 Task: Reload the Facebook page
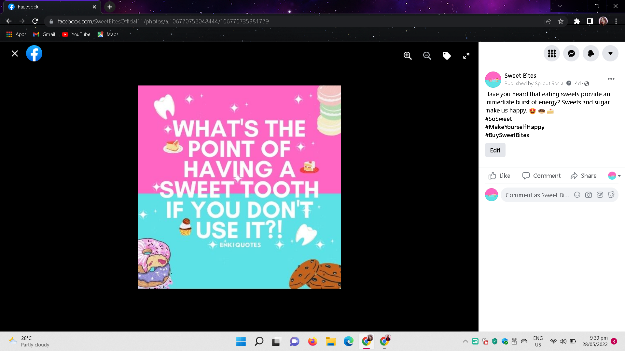pos(35,21)
